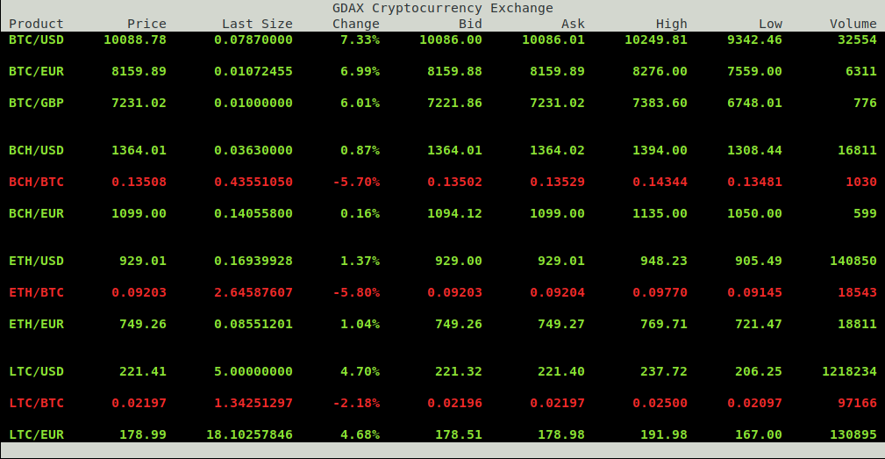Click the Product column header

click(x=36, y=24)
